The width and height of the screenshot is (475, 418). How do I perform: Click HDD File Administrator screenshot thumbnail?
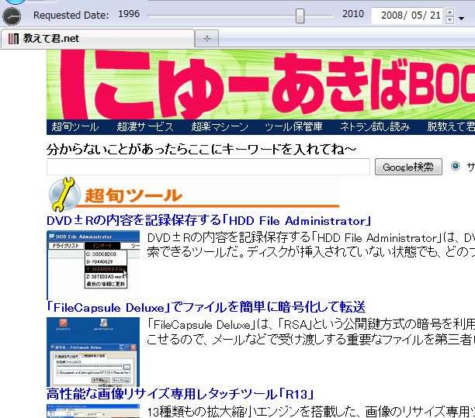(x=93, y=264)
